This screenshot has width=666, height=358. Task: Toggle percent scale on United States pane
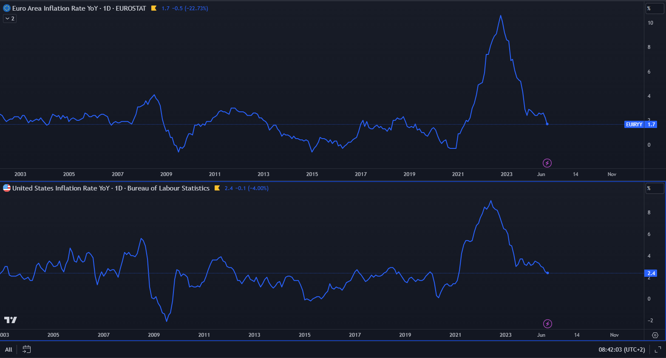click(654, 188)
